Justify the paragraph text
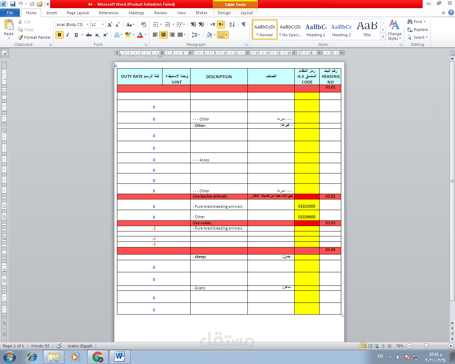455x364 pixels. pyautogui.click(x=180, y=35)
